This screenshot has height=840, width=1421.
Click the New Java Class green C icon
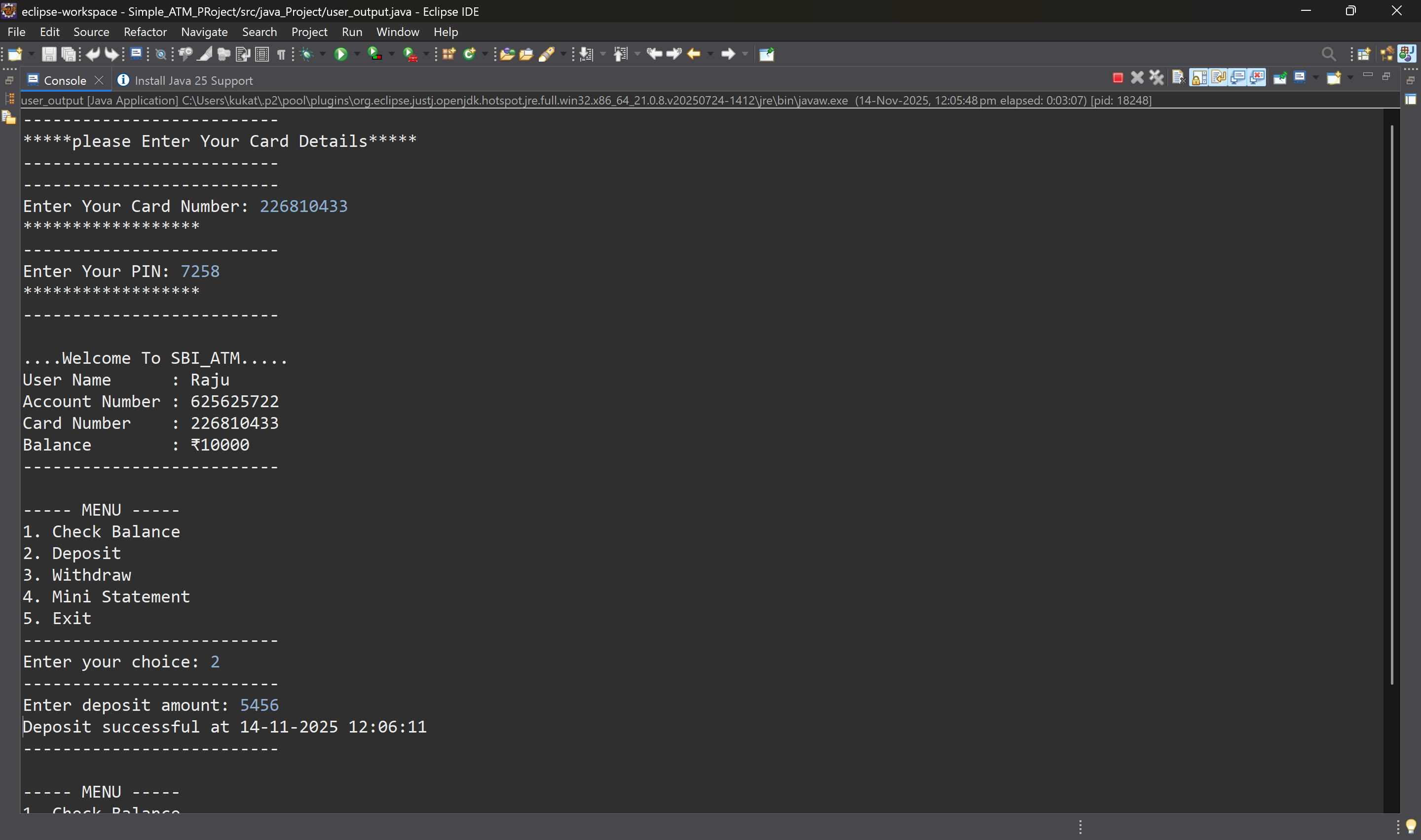[x=469, y=54]
